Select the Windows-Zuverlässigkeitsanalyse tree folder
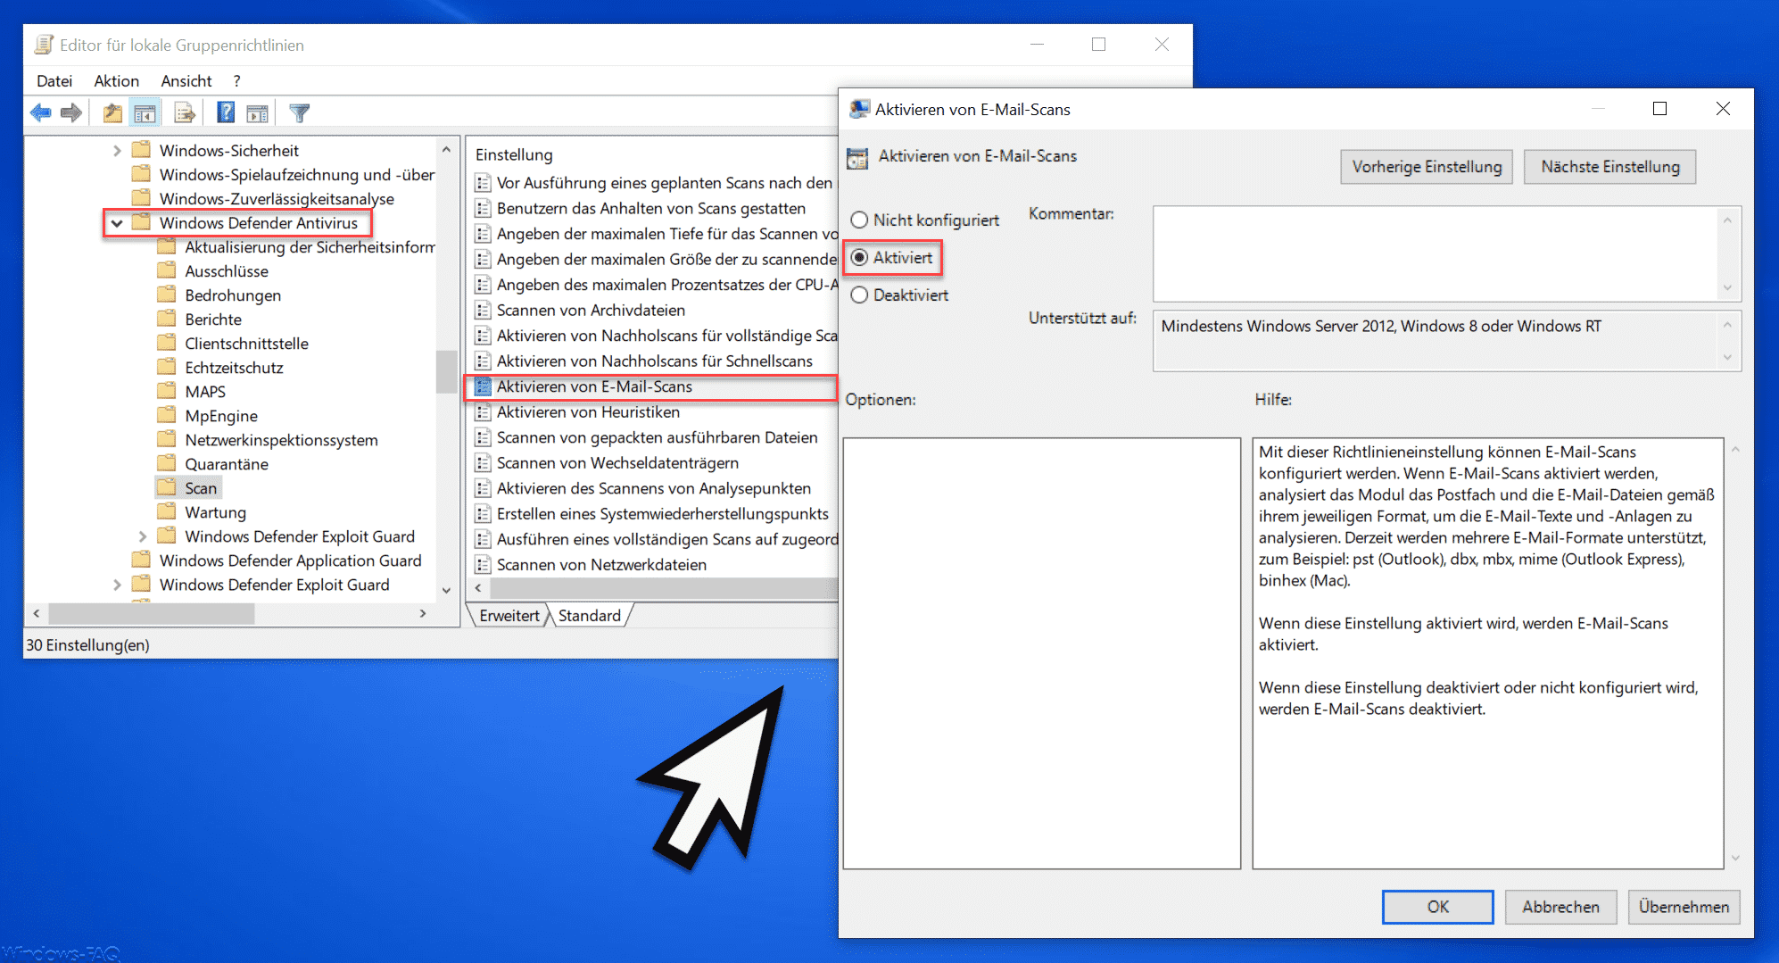This screenshot has height=963, width=1779. pyautogui.click(x=277, y=198)
